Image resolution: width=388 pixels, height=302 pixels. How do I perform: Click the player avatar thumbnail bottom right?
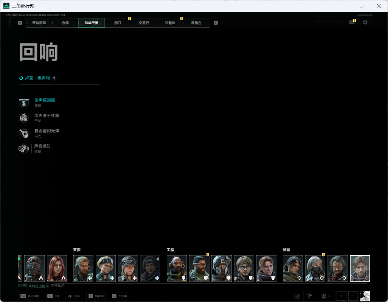[365, 296]
